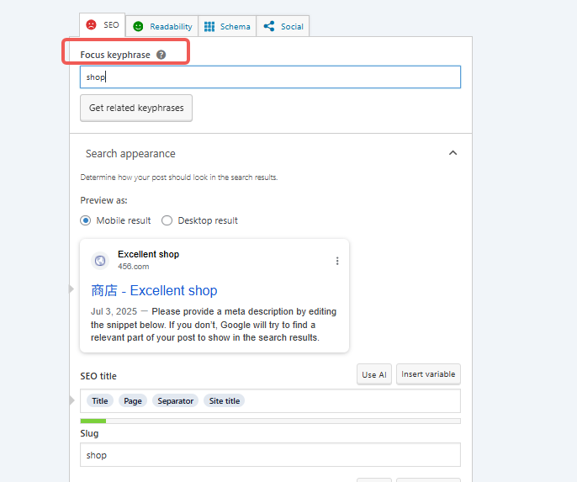Click the green smiley Readability icon
Screen dimensions: 577x482
138,26
